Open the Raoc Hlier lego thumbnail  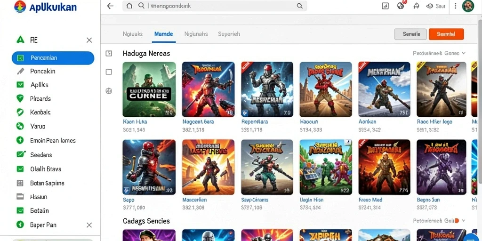click(x=442, y=89)
